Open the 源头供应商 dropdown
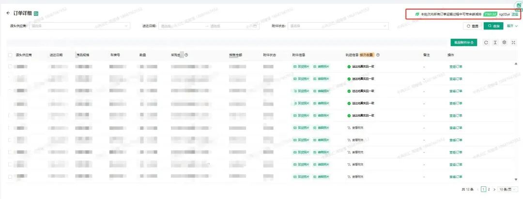This screenshot has height=199, width=523. click(80, 26)
